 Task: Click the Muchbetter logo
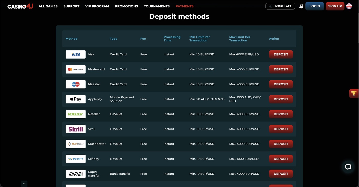tap(76, 144)
